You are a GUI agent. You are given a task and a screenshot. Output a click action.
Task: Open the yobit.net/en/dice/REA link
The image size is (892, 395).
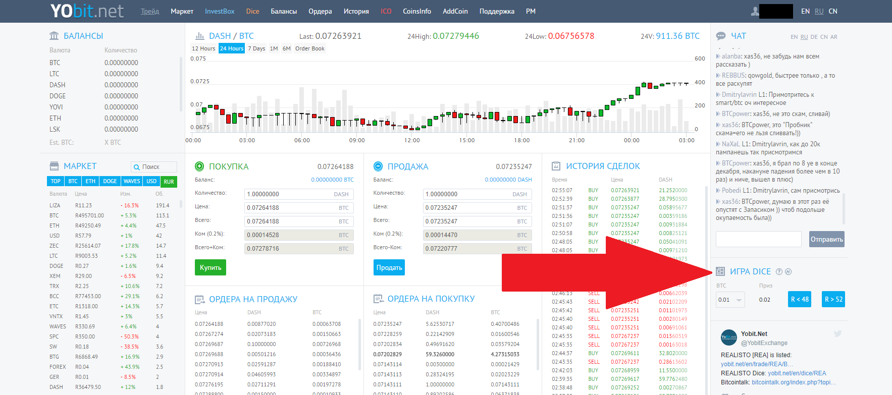[x=797, y=373]
